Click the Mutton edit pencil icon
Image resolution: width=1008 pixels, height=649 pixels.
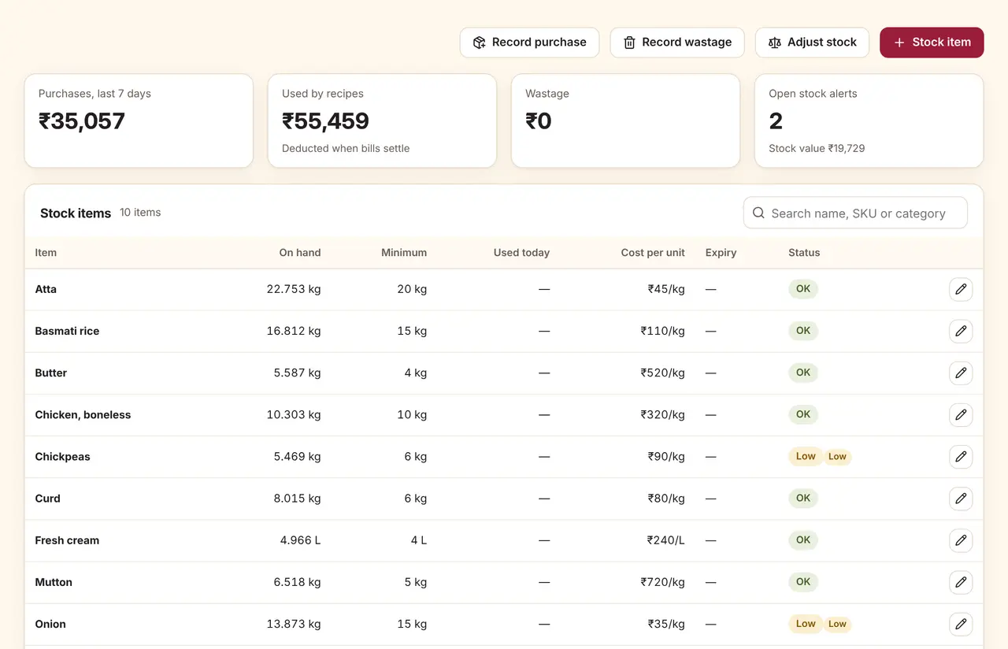click(x=961, y=582)
